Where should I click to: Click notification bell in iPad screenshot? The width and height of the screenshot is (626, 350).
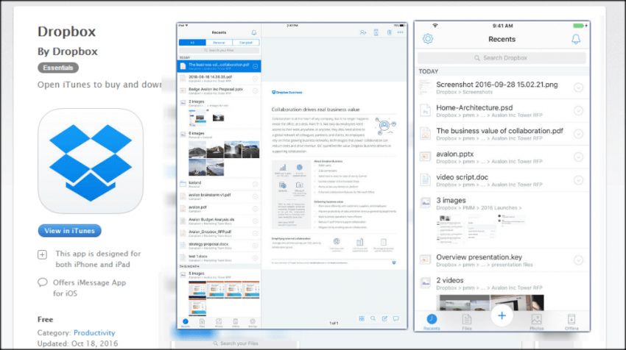pyautogui.click(x=253, y=32)
